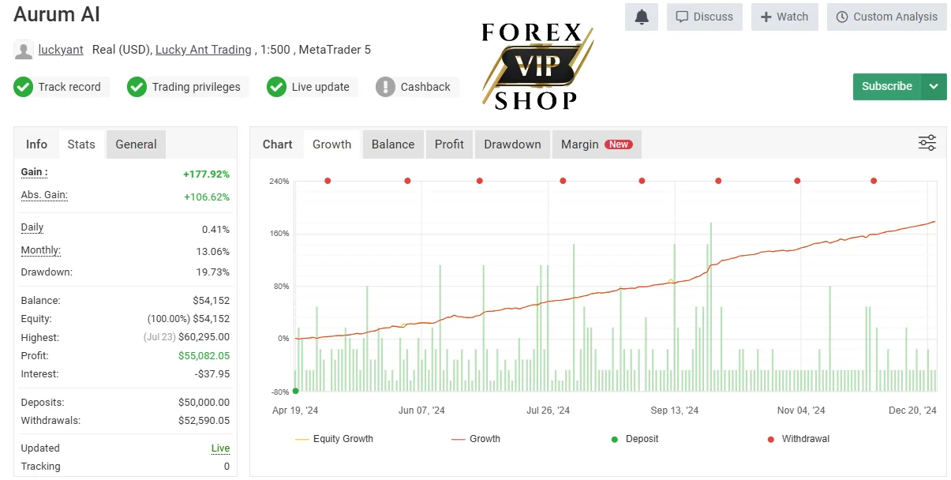
Task: Open the Margin tab marked New
Action: pos(597,144)
